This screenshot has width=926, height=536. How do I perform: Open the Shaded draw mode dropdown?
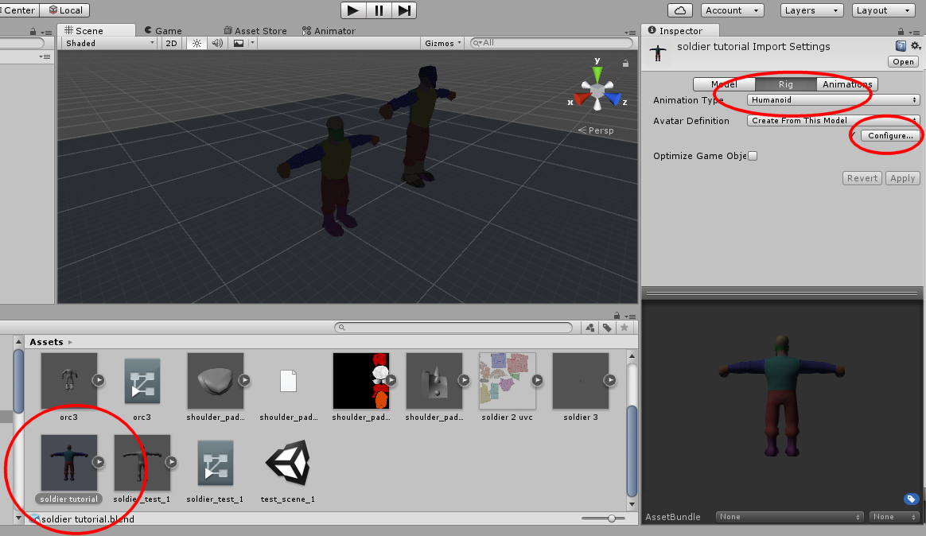point(109,43)
